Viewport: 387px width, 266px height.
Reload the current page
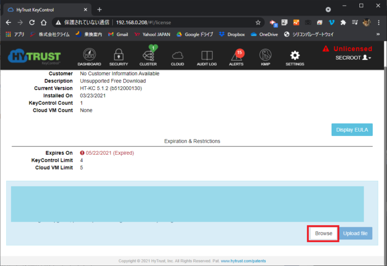[x=32, y=23]
